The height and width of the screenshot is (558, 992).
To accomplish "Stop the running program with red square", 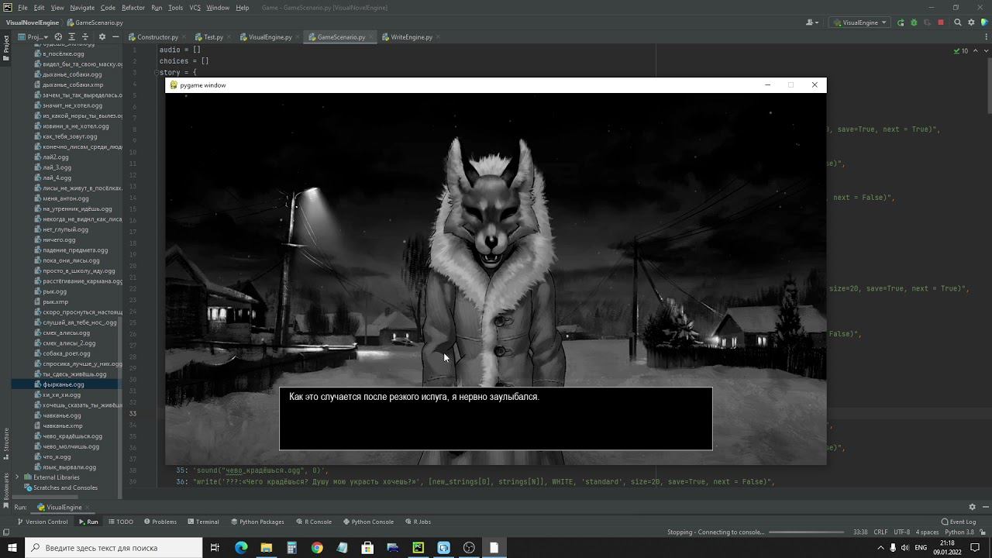I will coord(941,23).
